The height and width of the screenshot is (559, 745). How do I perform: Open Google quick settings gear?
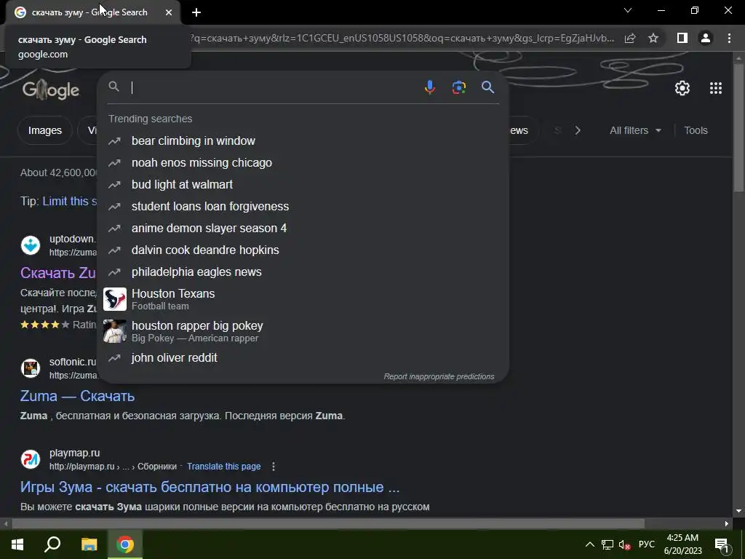click(682, 88)
